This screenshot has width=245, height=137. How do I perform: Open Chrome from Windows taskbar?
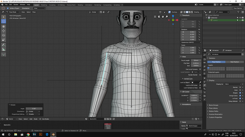coord(28,135)
